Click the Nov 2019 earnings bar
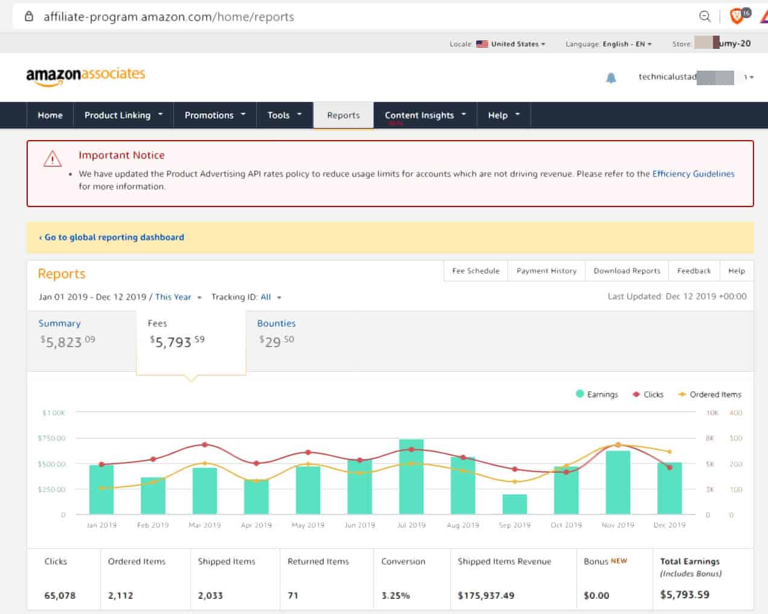Image resolution: width=768 pixels, height=614 pixels. pos(618,483)
